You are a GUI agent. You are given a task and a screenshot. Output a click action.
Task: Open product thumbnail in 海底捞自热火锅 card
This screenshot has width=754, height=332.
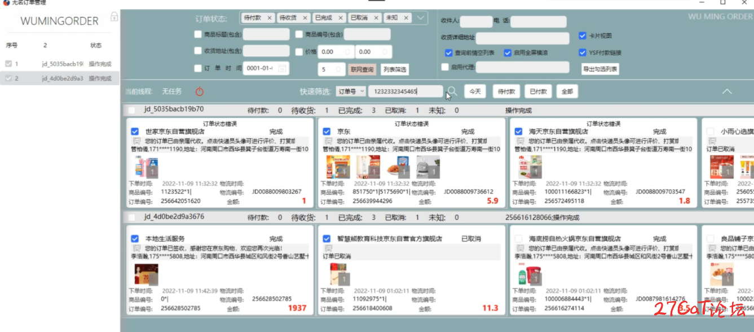point(530,275)
